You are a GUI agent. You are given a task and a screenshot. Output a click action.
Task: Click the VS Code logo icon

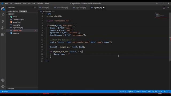click(2, 3)
